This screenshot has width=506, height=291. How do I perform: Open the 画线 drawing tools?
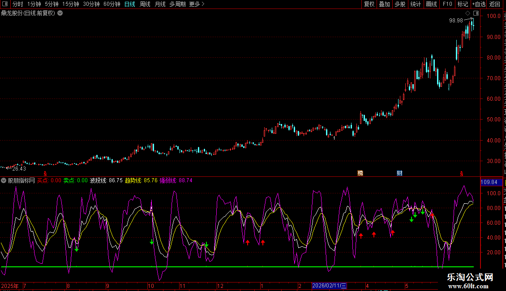pyautogui.click(x=432, y=4)
